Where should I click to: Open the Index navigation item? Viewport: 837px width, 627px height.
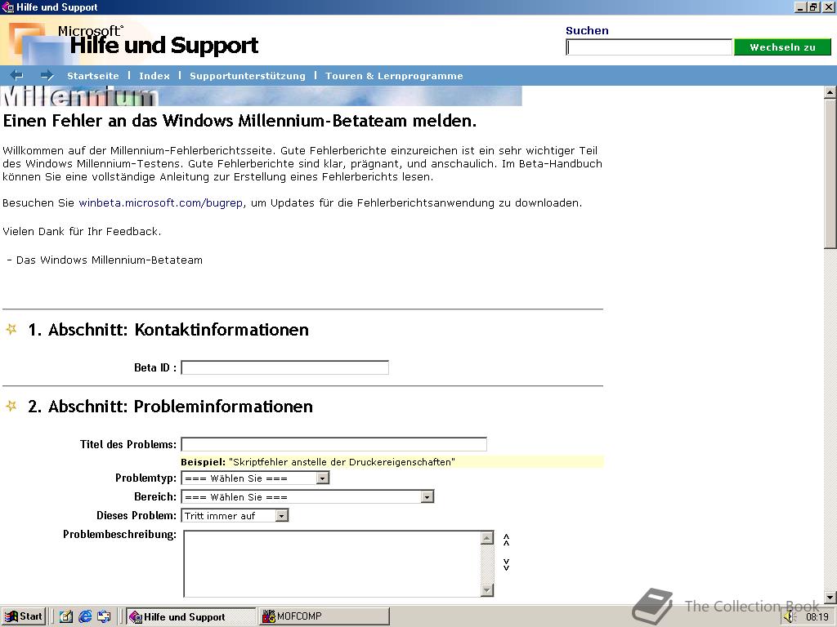(154, 76)
